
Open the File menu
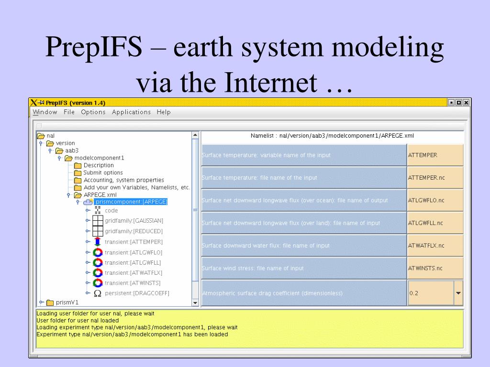69,112
